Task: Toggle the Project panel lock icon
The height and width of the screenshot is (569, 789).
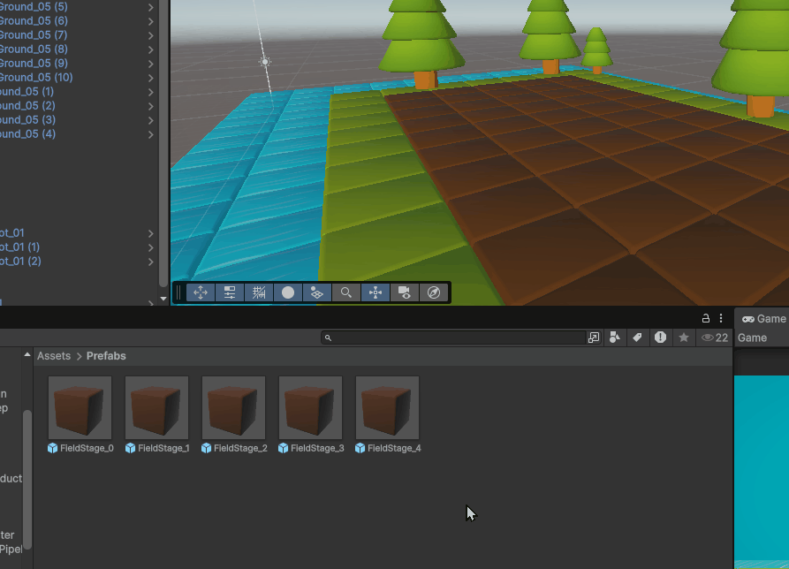Action: tap(705, 318)
